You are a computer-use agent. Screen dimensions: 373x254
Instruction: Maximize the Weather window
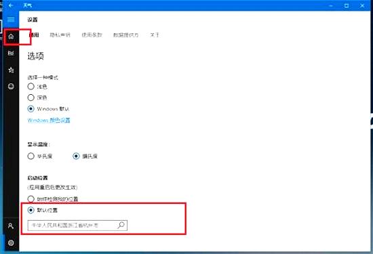pyautogui.click(x=347, y=5)
